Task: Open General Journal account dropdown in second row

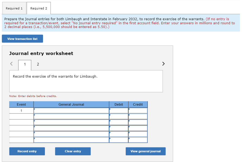Action: tap(71, 116)
